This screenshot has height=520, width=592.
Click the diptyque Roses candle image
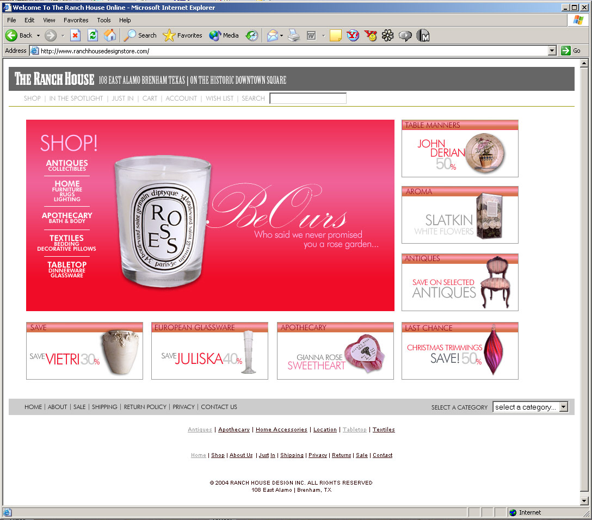tap(163, 222)
